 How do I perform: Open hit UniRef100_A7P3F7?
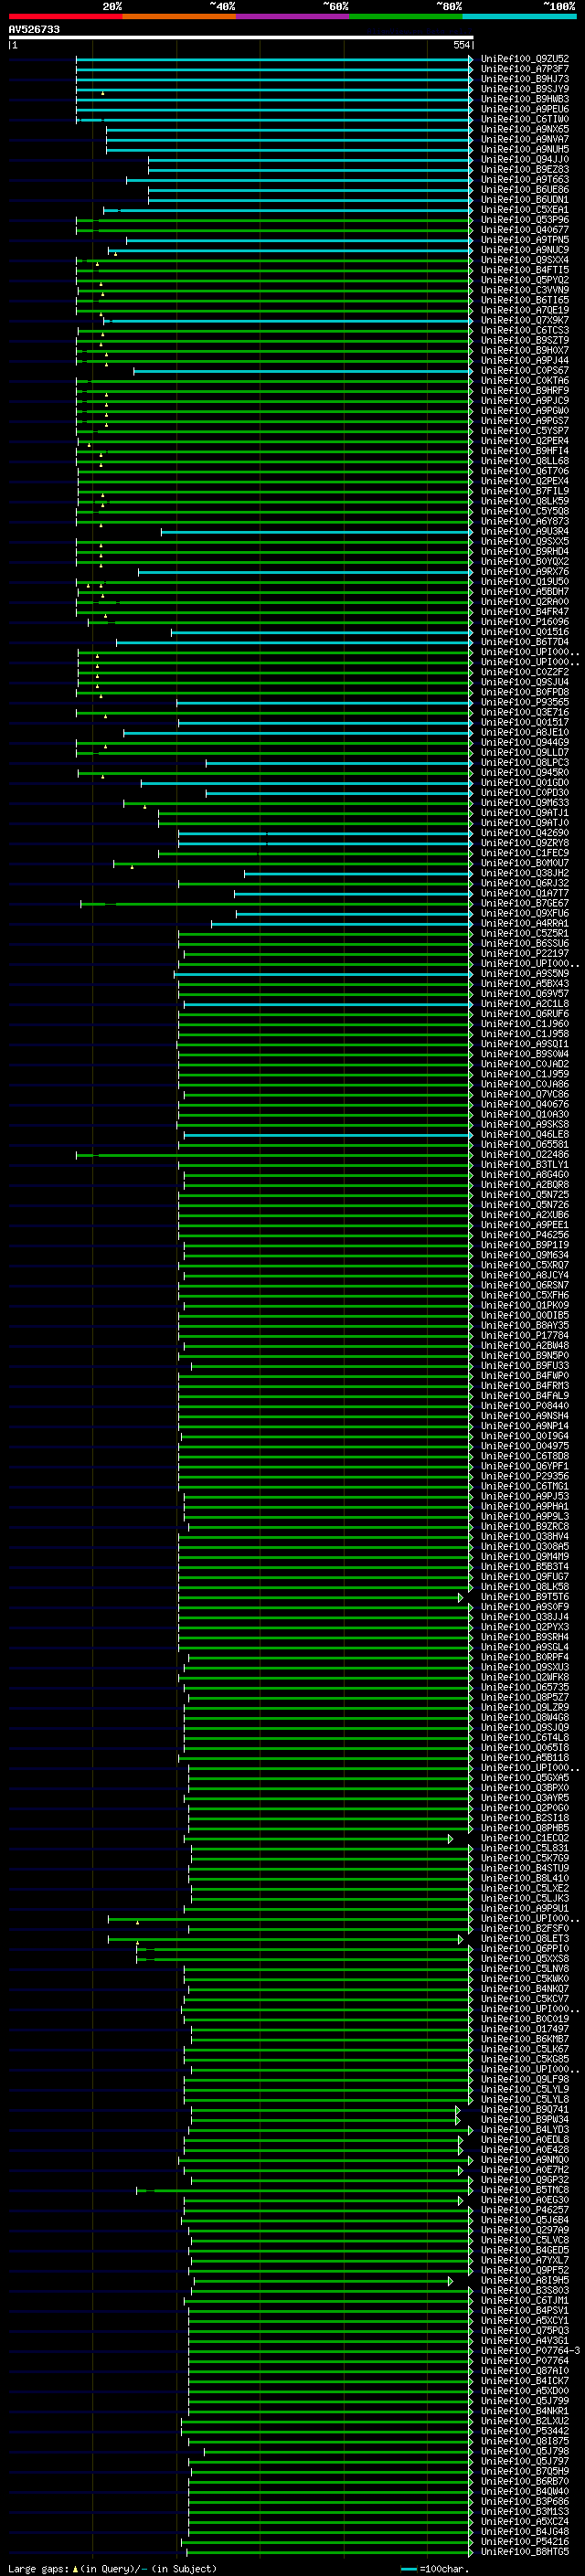[525, 69]
